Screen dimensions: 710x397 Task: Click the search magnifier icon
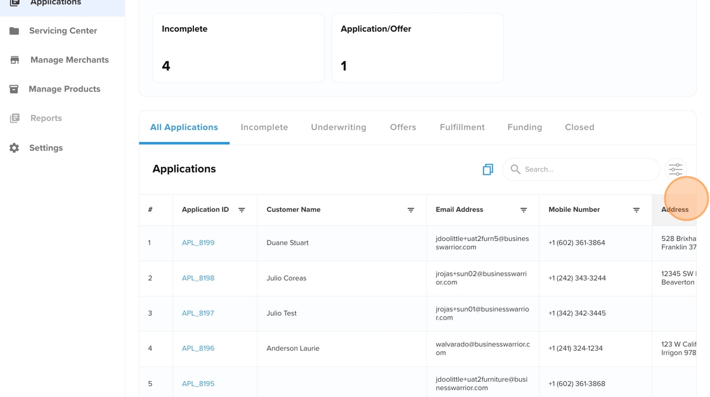click(515, 169)
